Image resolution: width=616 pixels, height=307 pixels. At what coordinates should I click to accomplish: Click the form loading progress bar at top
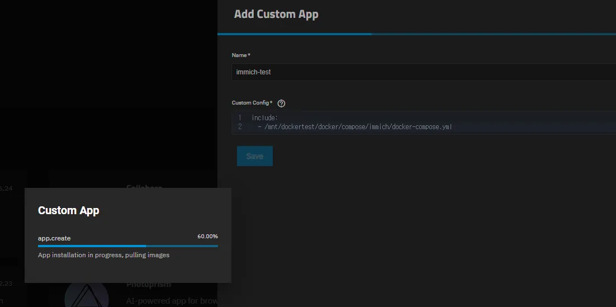click(416, 34)
